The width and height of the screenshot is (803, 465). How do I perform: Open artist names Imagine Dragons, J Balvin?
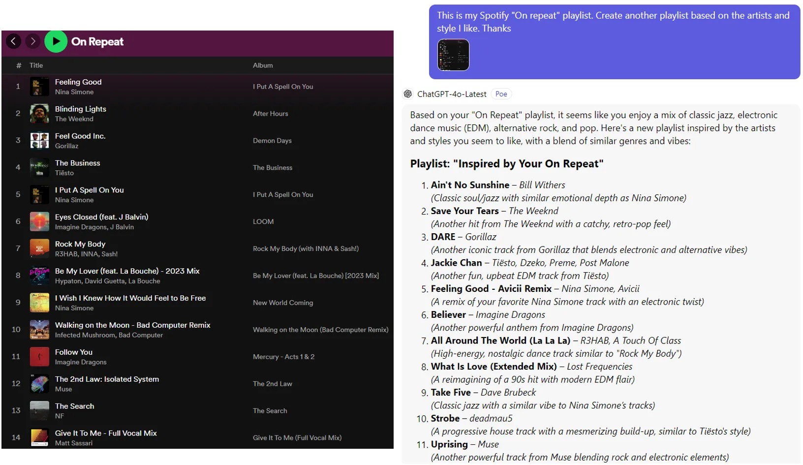94,227
